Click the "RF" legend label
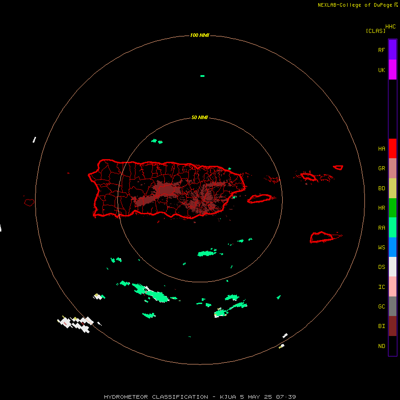Screen dimensions: 400x400 coord(381,50)
